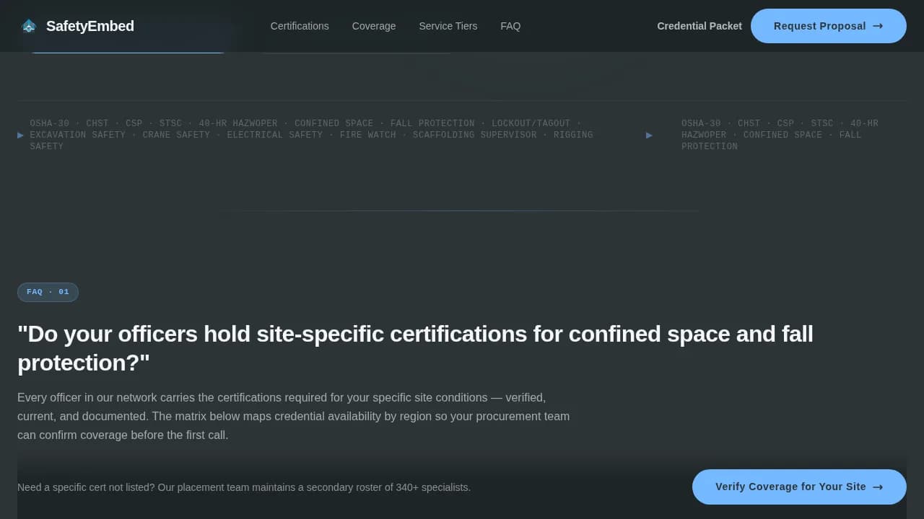Select the Service Tiers nav item
924x519 pixels.
pos(448,26)
